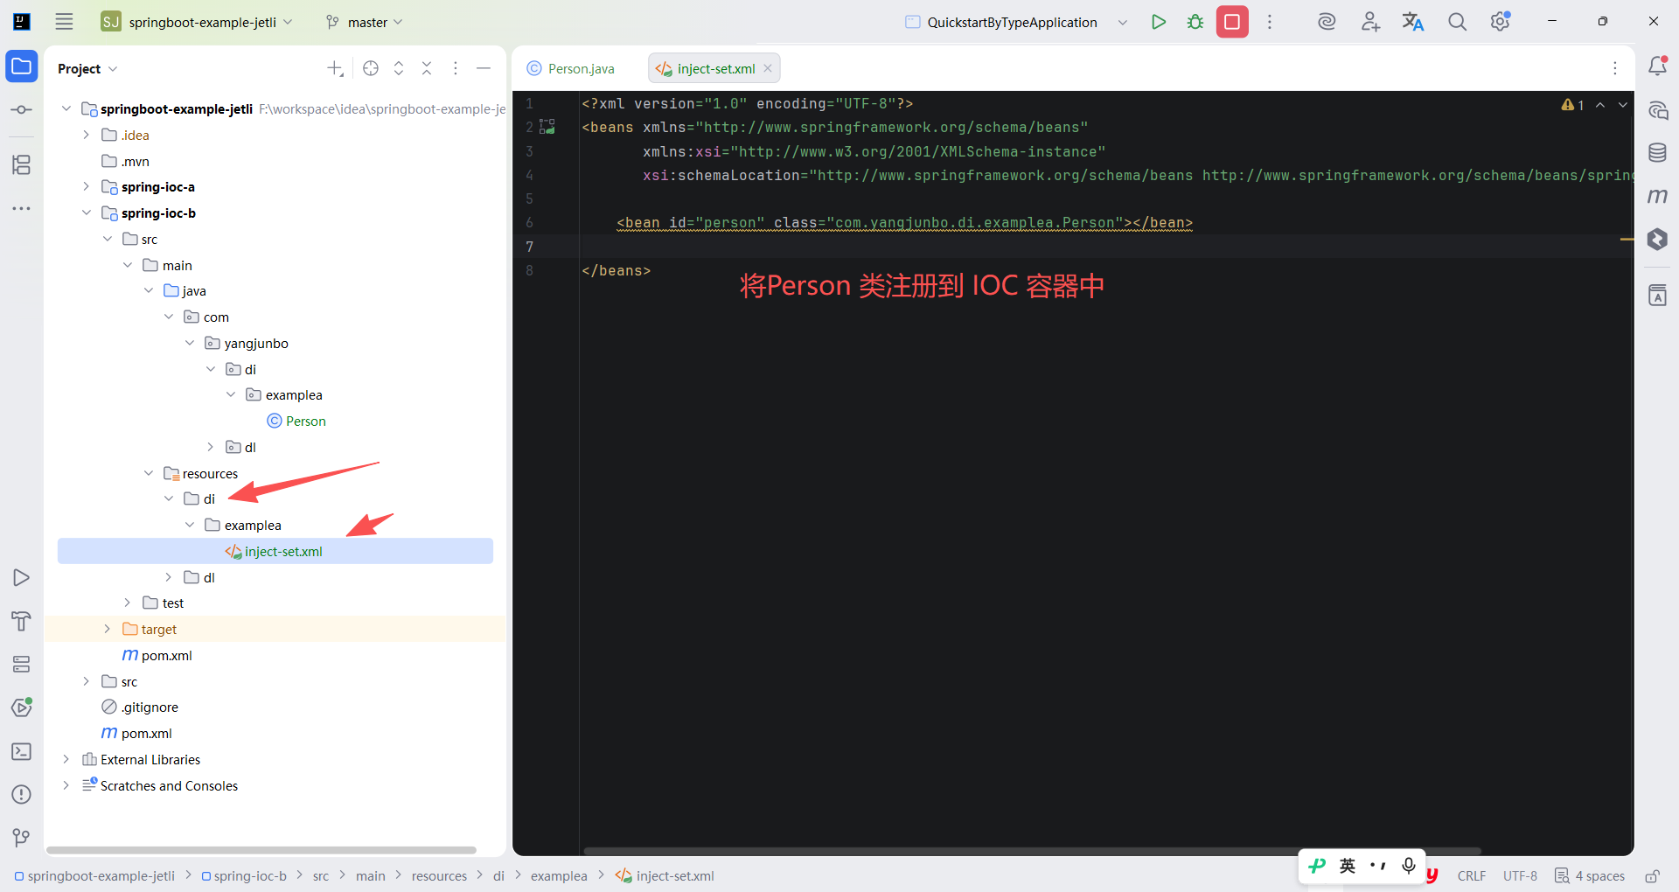This screenshot has width=1679, height=892.
Task: Expand the target folder
Action: pyautogui.click(x=107, y=629)
